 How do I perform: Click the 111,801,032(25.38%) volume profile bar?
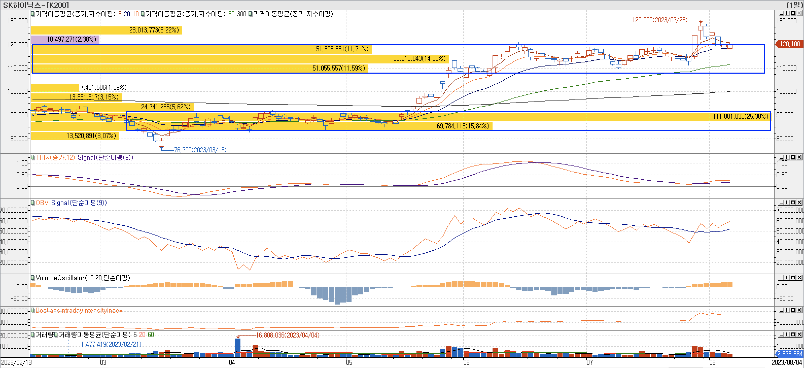tap(740, 116)
